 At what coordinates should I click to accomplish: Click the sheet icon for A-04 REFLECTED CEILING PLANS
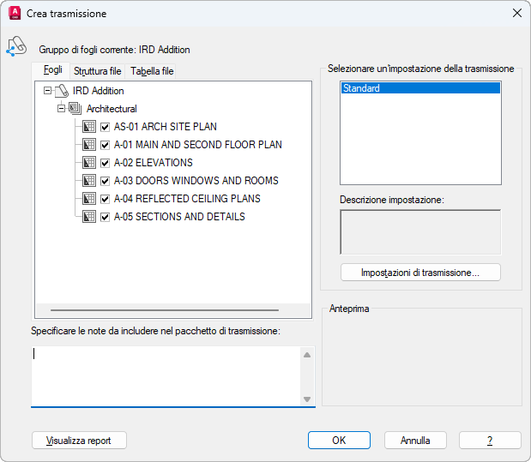point(89,198)
